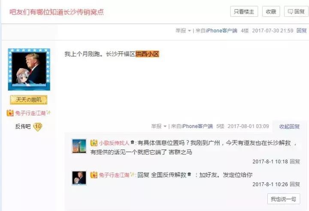309x211 pixels.
Task: Open the 小歌反传找人 commenter avatar
Action: click(x=79, y=146)
